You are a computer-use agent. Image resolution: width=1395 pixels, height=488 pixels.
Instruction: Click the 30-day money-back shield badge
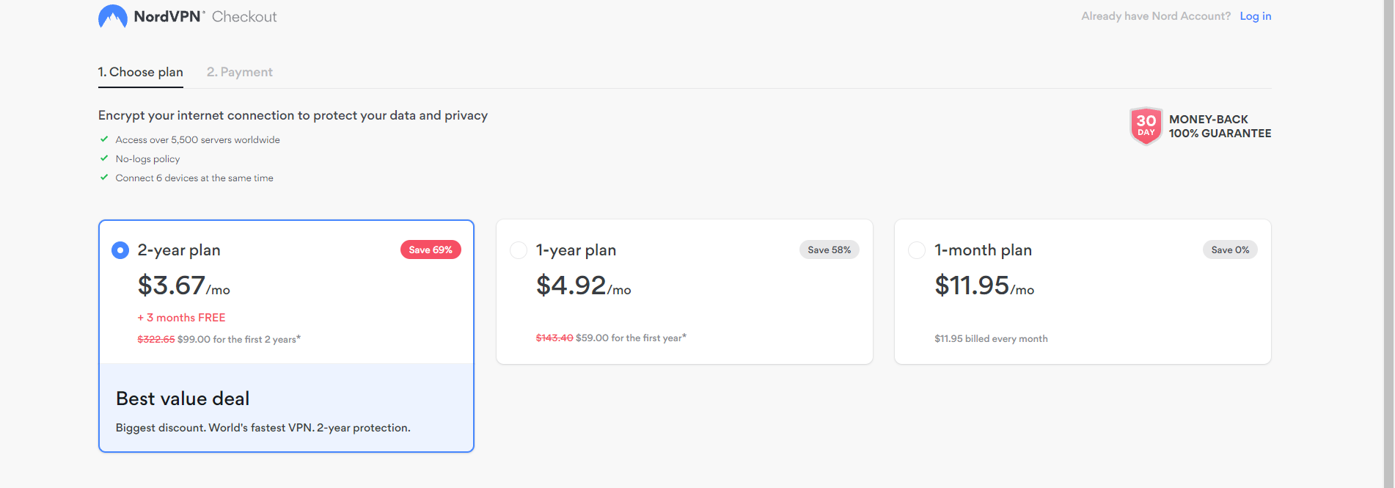[x=1146, y=126]
